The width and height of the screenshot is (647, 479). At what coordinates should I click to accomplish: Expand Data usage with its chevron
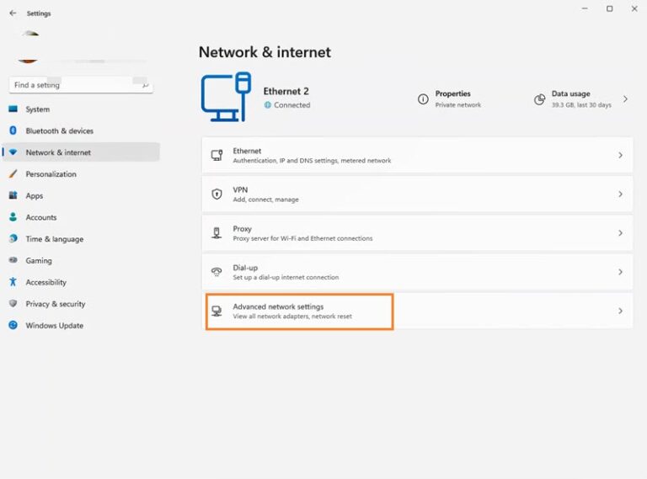coord(626,99)
